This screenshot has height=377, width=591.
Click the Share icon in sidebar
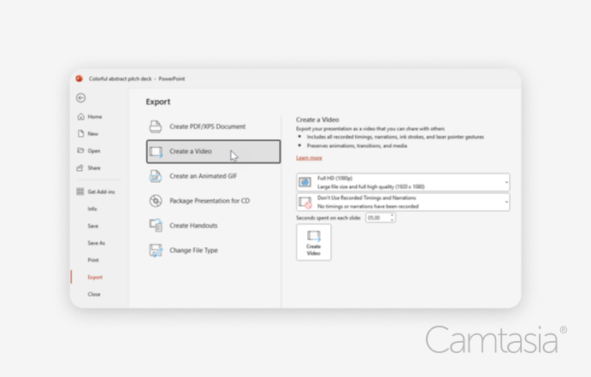pos(80,168)
